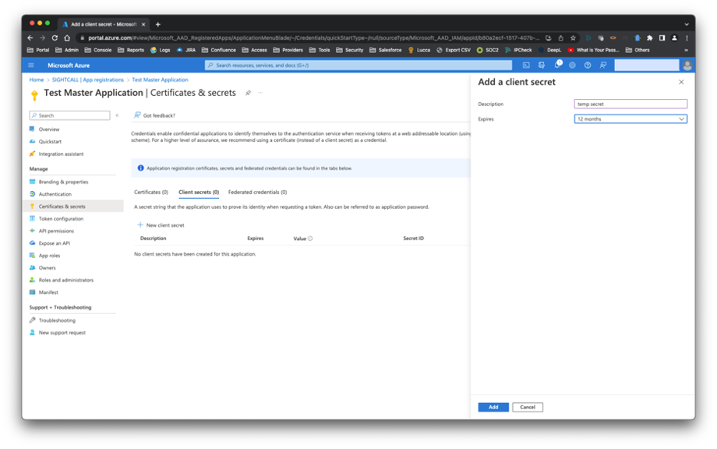Open the Expires dropdown

coord(630,119)
